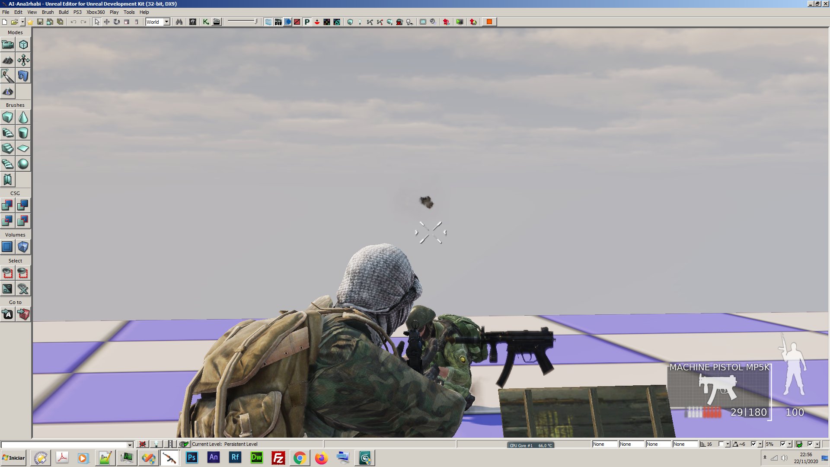
Task: Click the first None status field
Action: [x=605, y=444]
